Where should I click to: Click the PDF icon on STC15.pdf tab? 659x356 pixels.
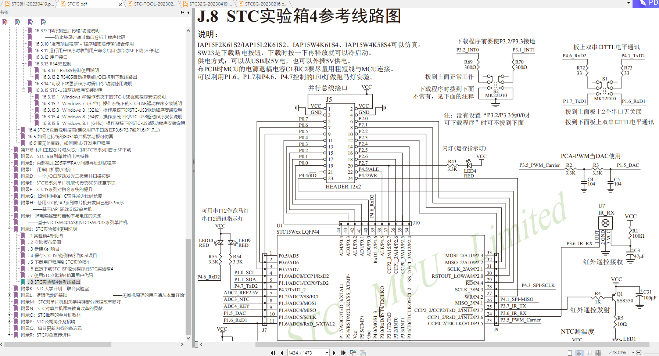pyautogui.click(x=63, y=4)
